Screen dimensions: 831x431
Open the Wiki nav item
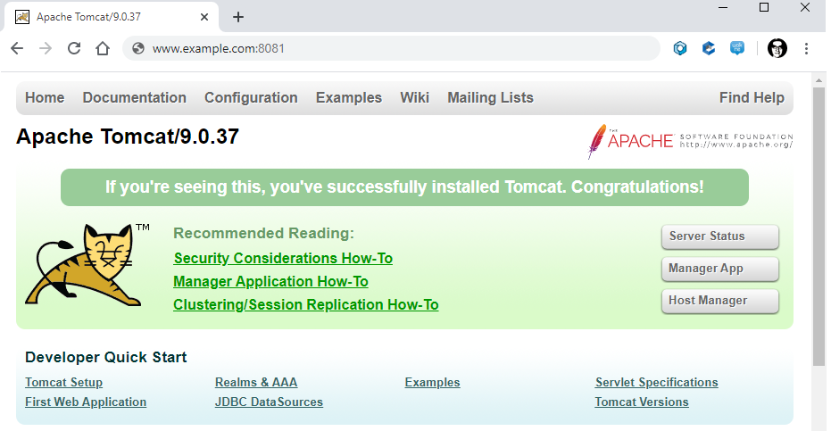click(414, 97)
